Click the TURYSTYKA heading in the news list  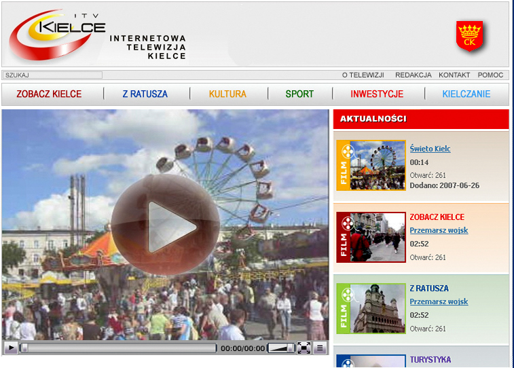click(430, 359)
